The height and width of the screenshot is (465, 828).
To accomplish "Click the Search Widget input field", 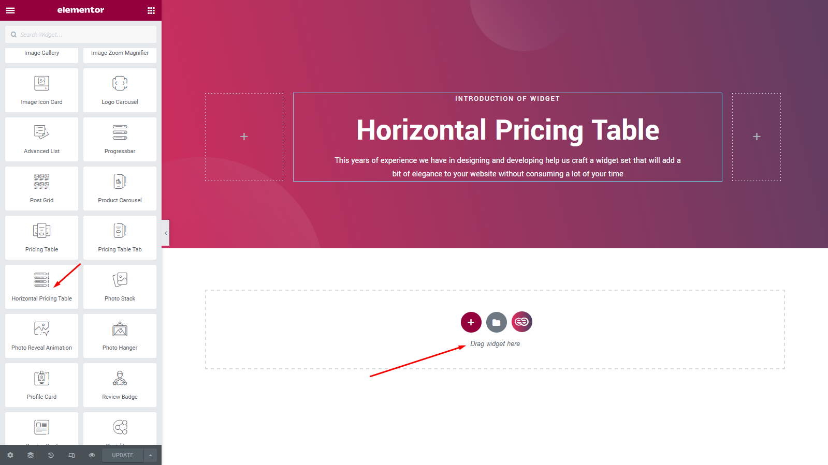I will point(80,34).
